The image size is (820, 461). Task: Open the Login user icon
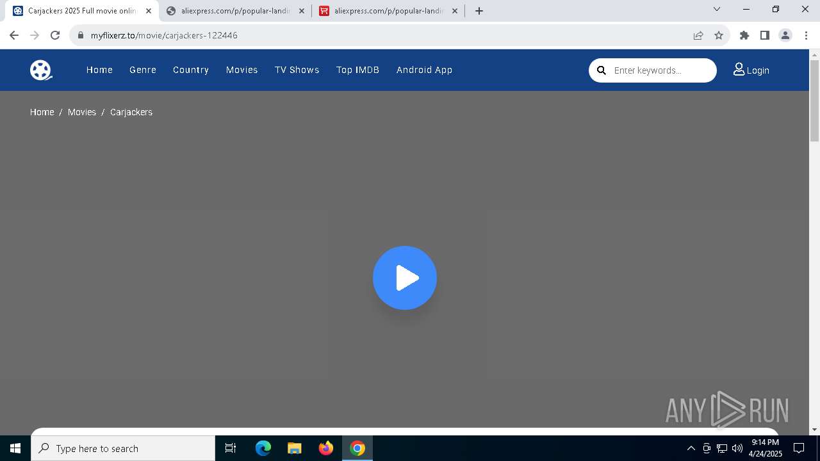(x=739, y=69)
